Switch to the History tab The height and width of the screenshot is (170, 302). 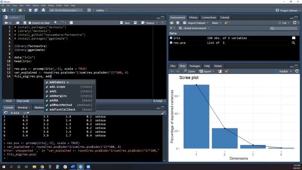click(x=193, y=17)
